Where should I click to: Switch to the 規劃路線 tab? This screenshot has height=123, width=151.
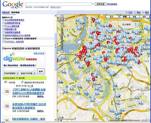[x=6, y=12]
